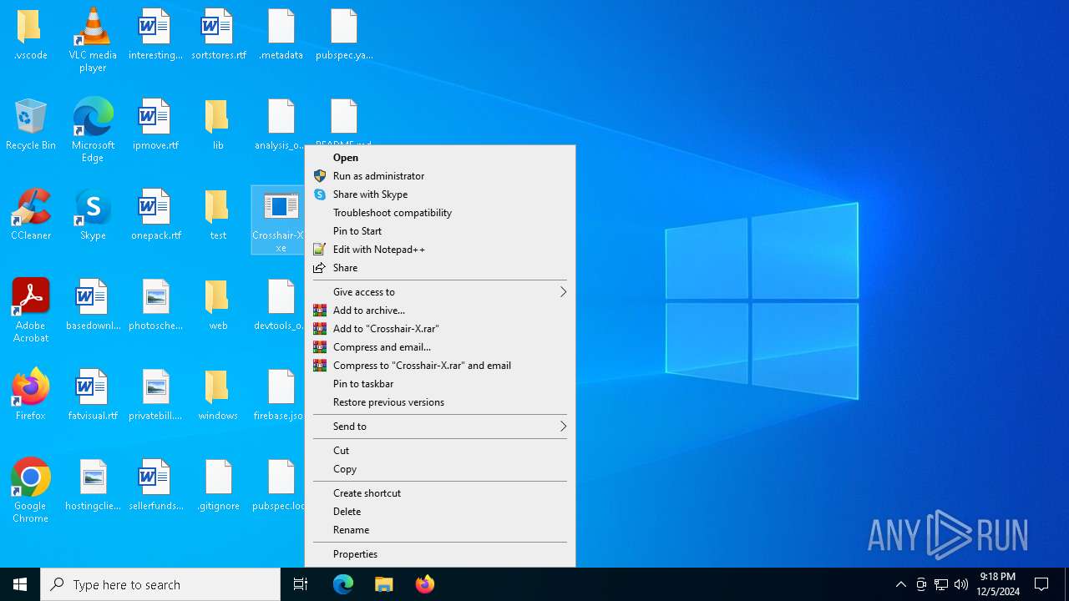
Task: Choose Pin to taskbar
Action: (440, 384)
